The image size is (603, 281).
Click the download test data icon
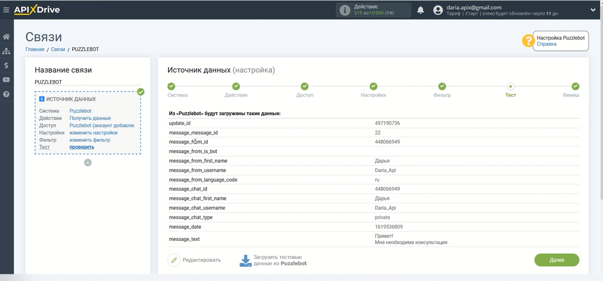pyautogui.click(x=245, y=261)
